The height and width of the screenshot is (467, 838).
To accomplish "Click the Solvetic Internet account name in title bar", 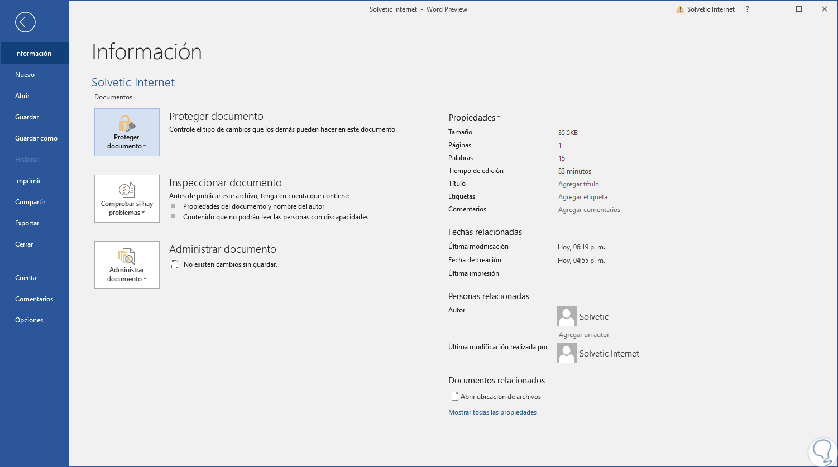I will [711, 9].
